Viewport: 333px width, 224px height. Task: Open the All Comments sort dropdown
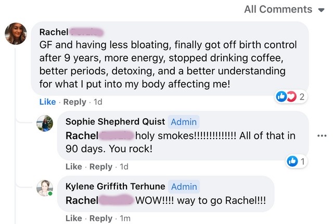285,9
